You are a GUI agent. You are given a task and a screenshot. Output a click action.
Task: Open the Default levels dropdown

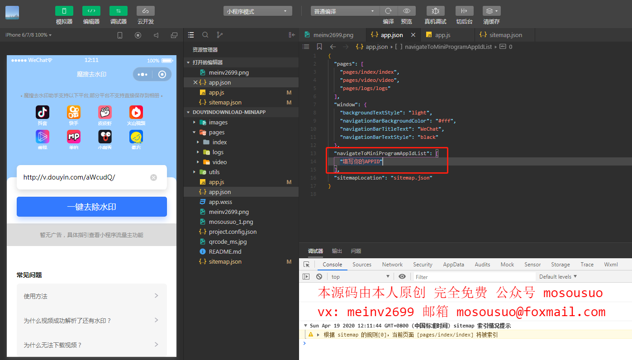pos(558,276)
